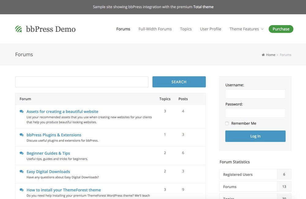Screen dimensions: 306x199
Task: Open the Easy Digital Downloads forum link
Action: (48, 171)
